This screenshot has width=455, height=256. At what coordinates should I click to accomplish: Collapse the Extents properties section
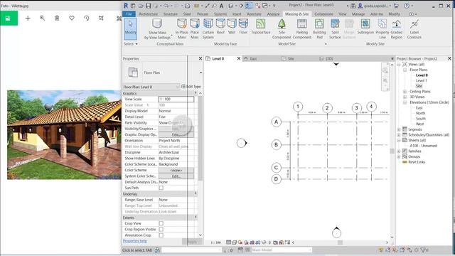196,218
